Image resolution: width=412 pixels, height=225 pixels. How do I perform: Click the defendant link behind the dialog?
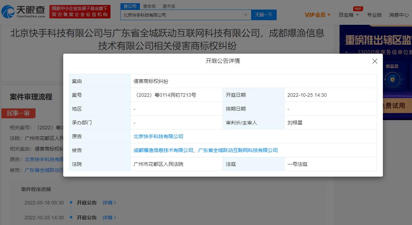[x=44, y=170]
